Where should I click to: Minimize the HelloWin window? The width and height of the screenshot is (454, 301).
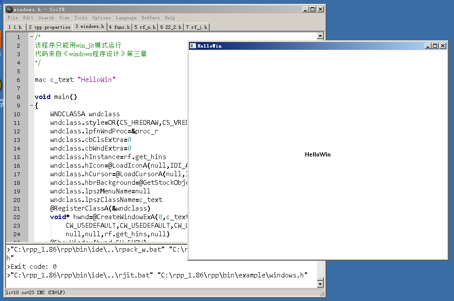point(428,46)
